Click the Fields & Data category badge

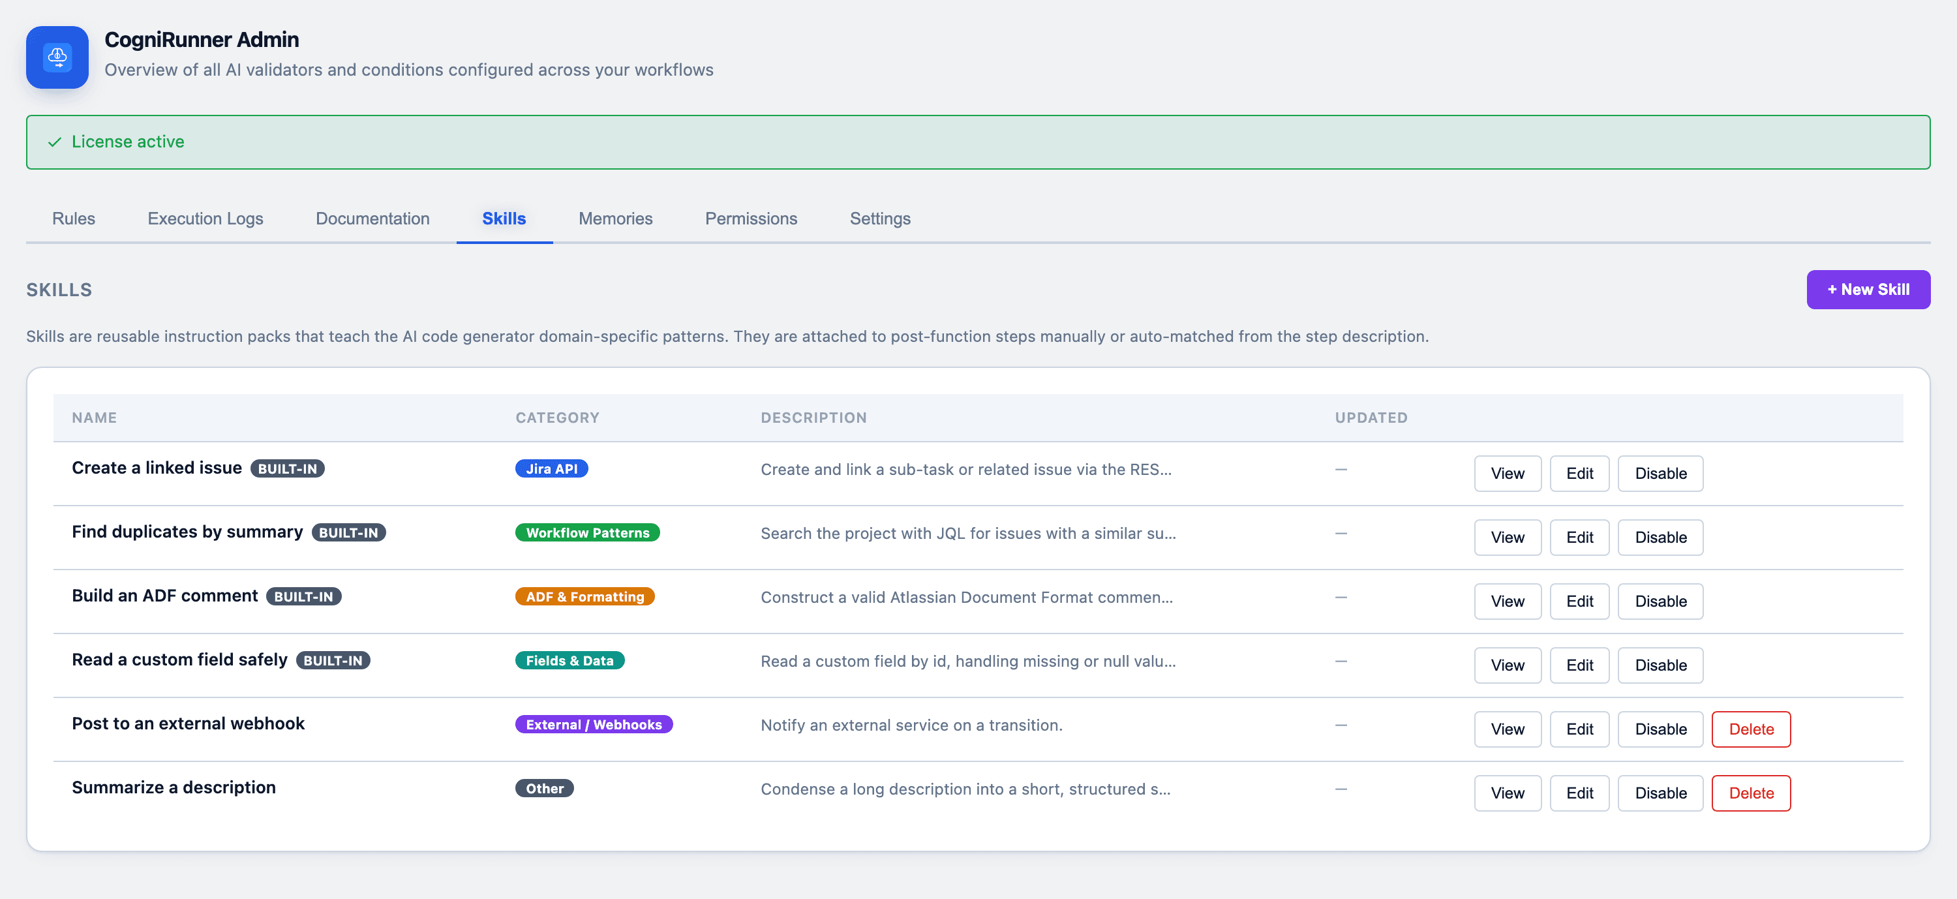(569, 660)
